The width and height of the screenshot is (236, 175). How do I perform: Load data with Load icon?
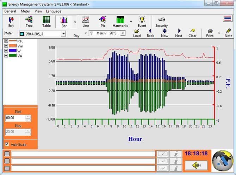[x=137, y=33]
